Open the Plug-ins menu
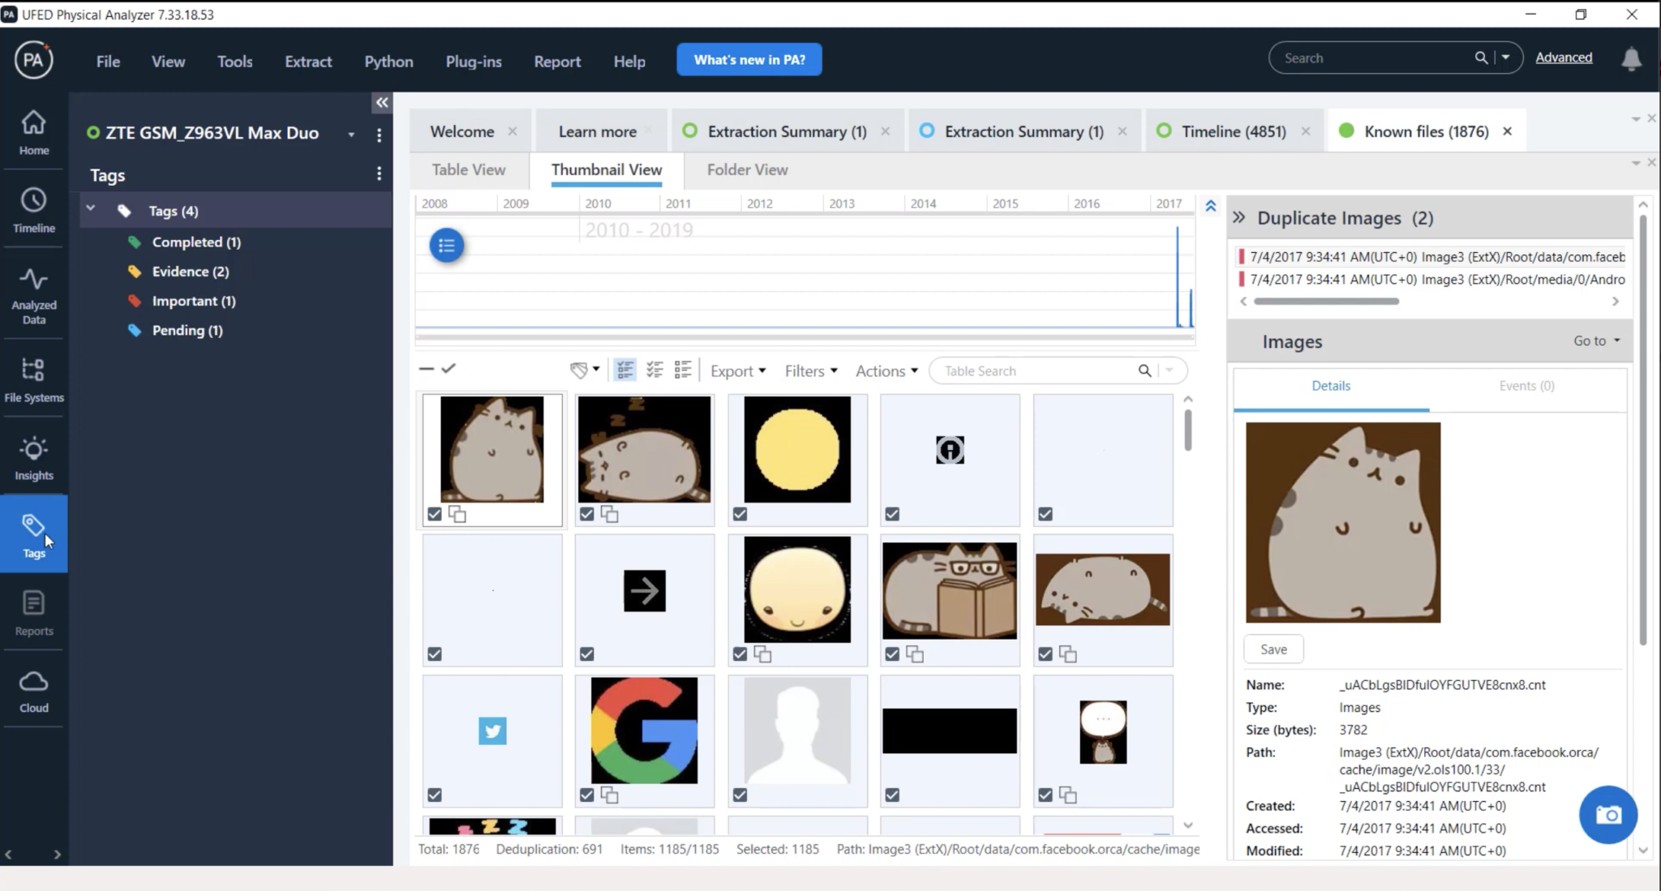 click(x=473, y=61)
